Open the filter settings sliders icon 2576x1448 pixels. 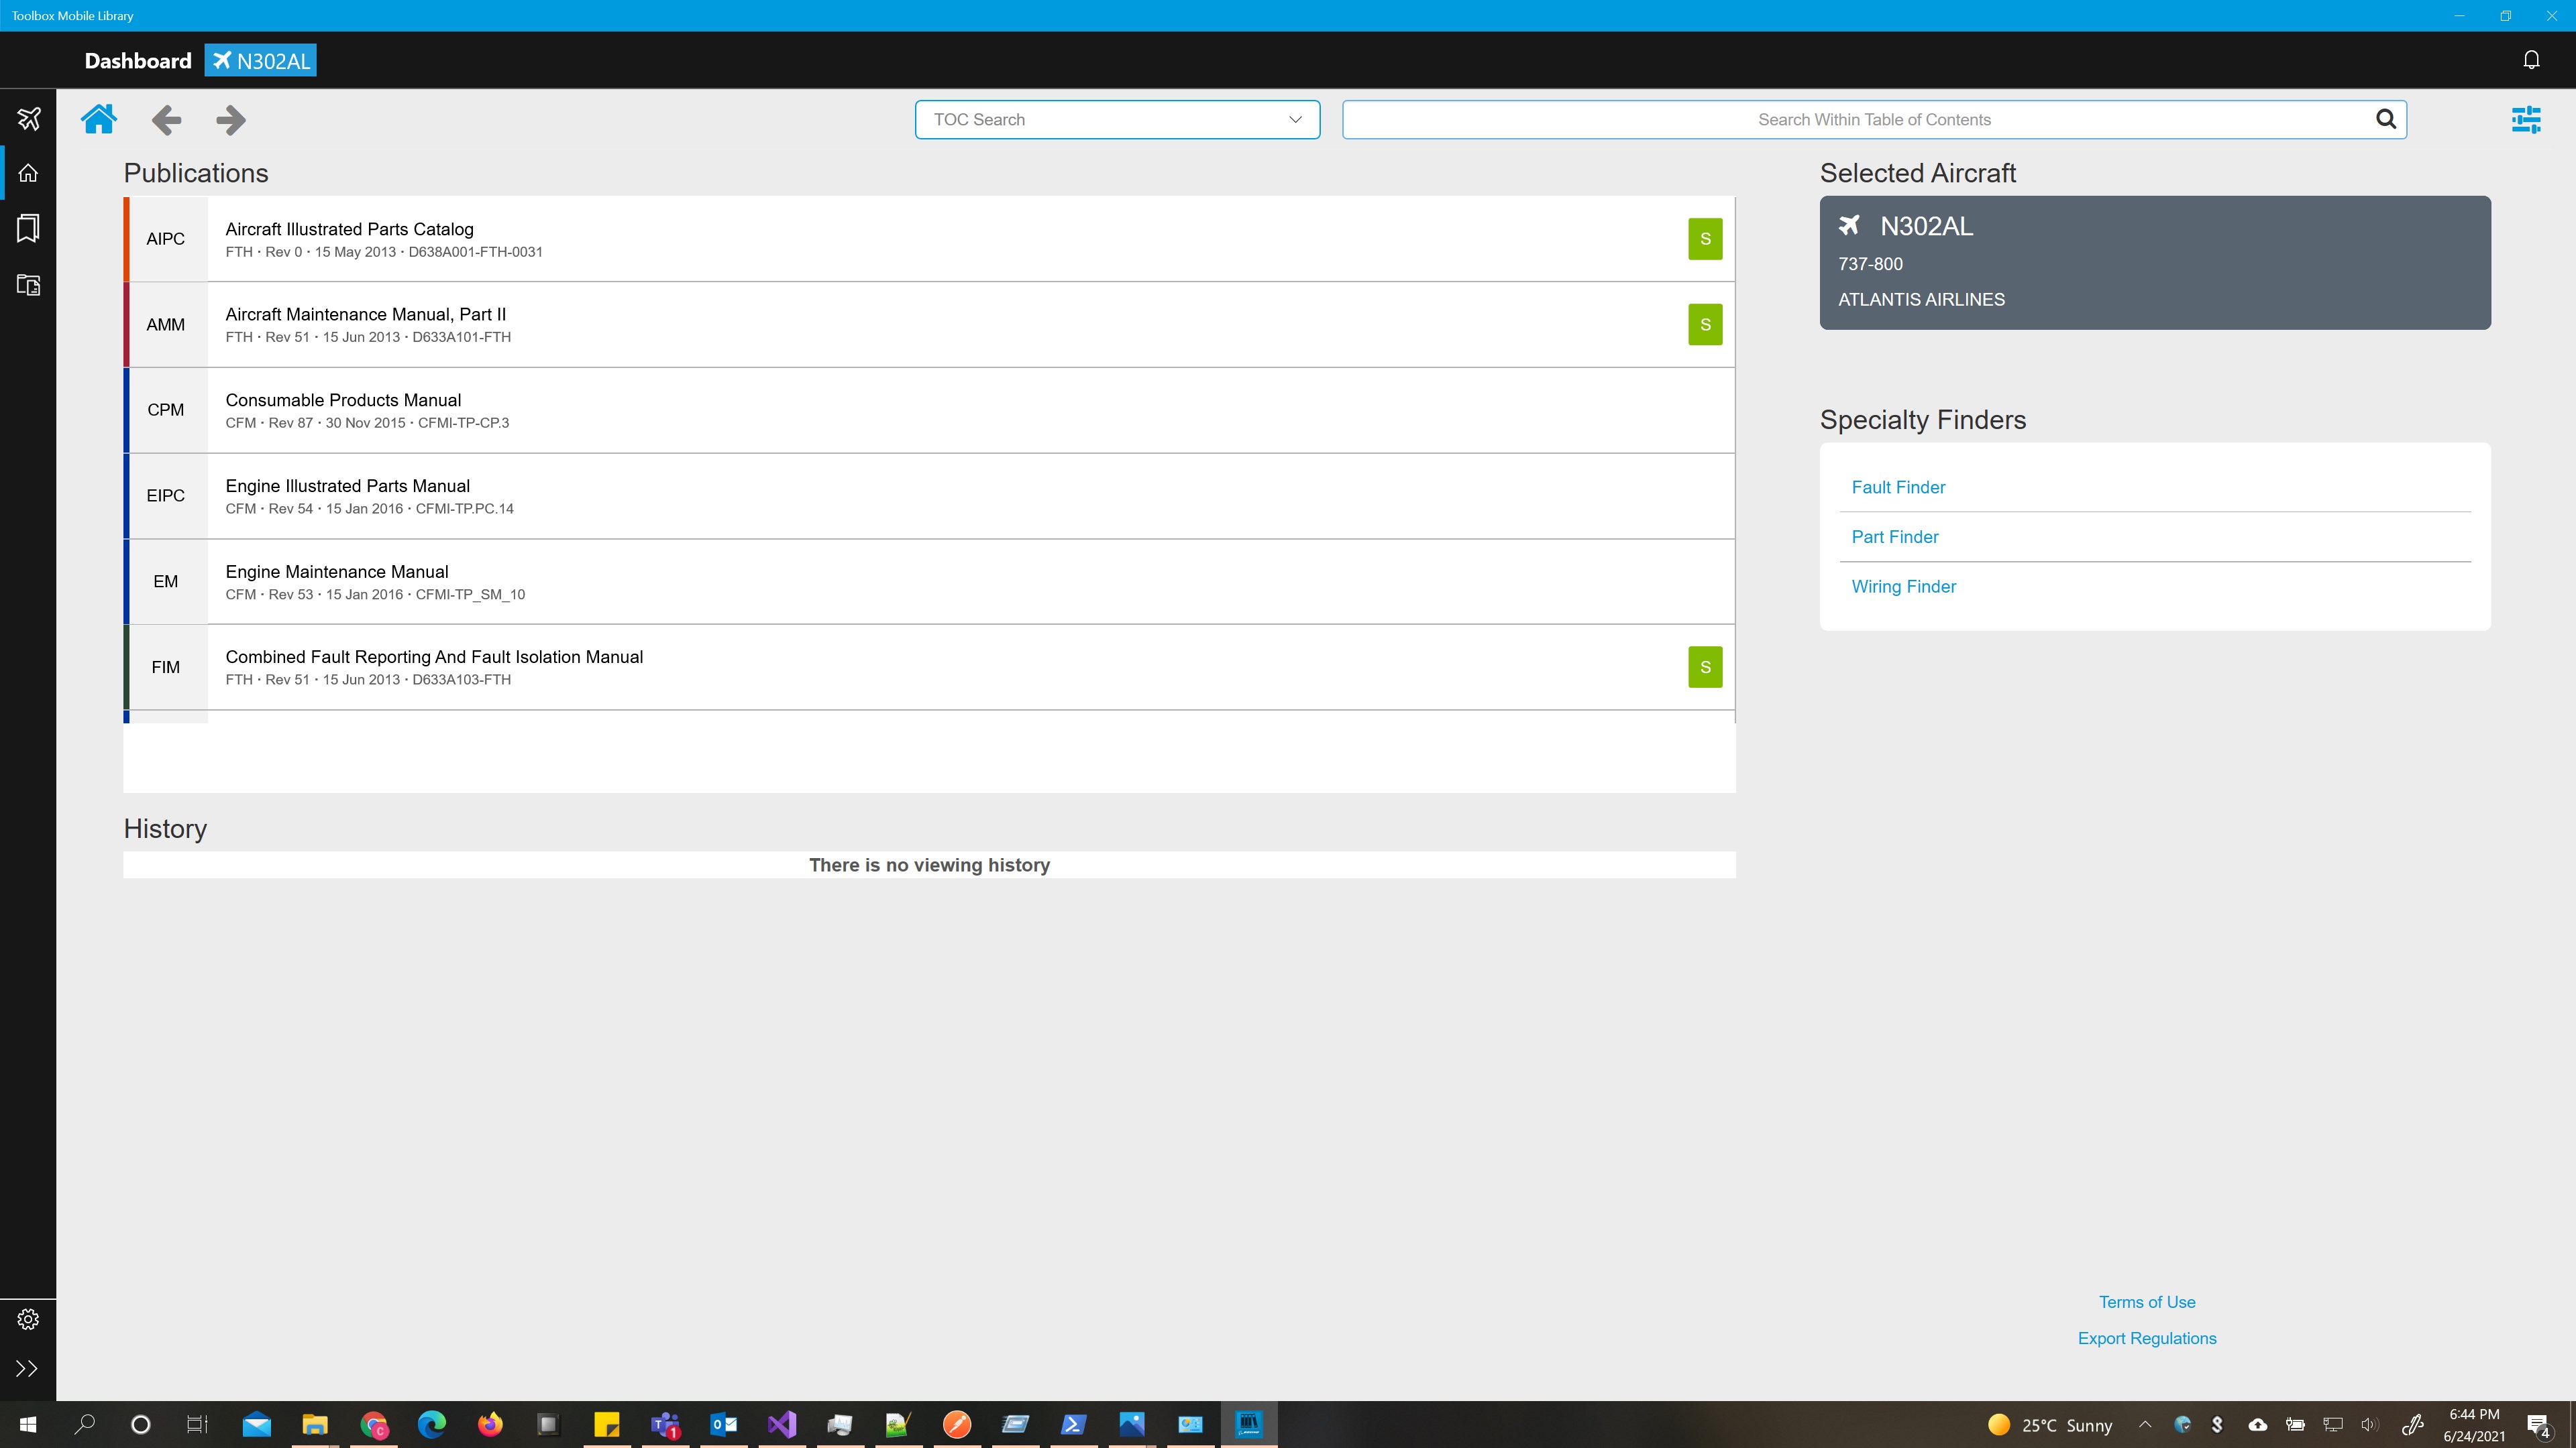pyautogui.click(x=2525, y=120)
